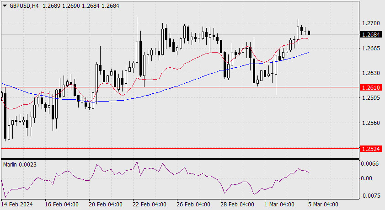385x210 pixels.
Task: Click the 1.2665 price scale value
Action: (x=371, y=48)
